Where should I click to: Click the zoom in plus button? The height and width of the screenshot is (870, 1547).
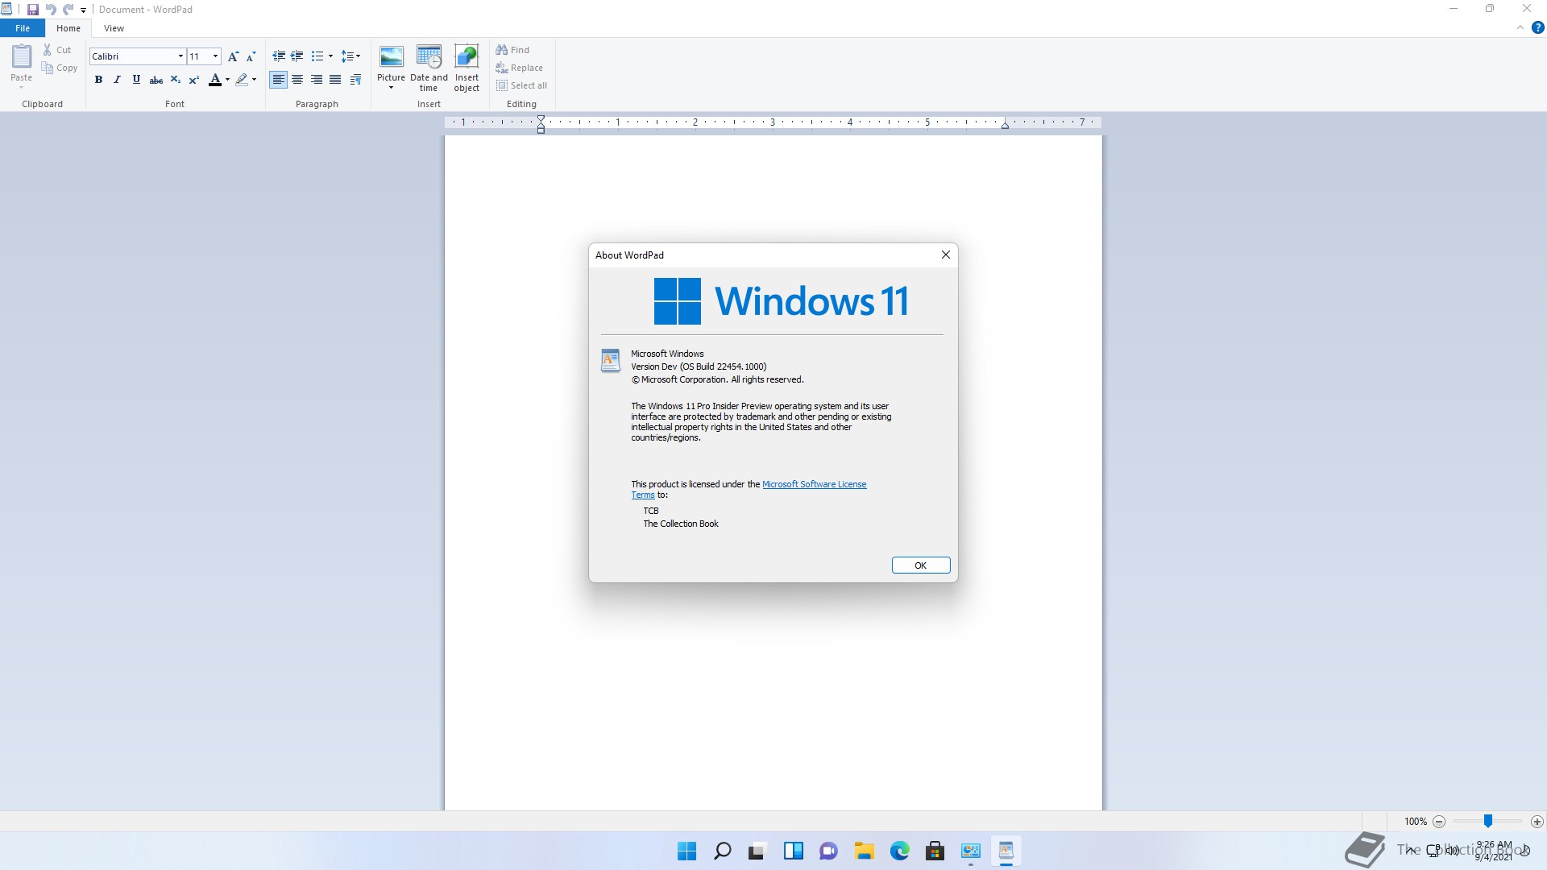(x=1537, y=822)
